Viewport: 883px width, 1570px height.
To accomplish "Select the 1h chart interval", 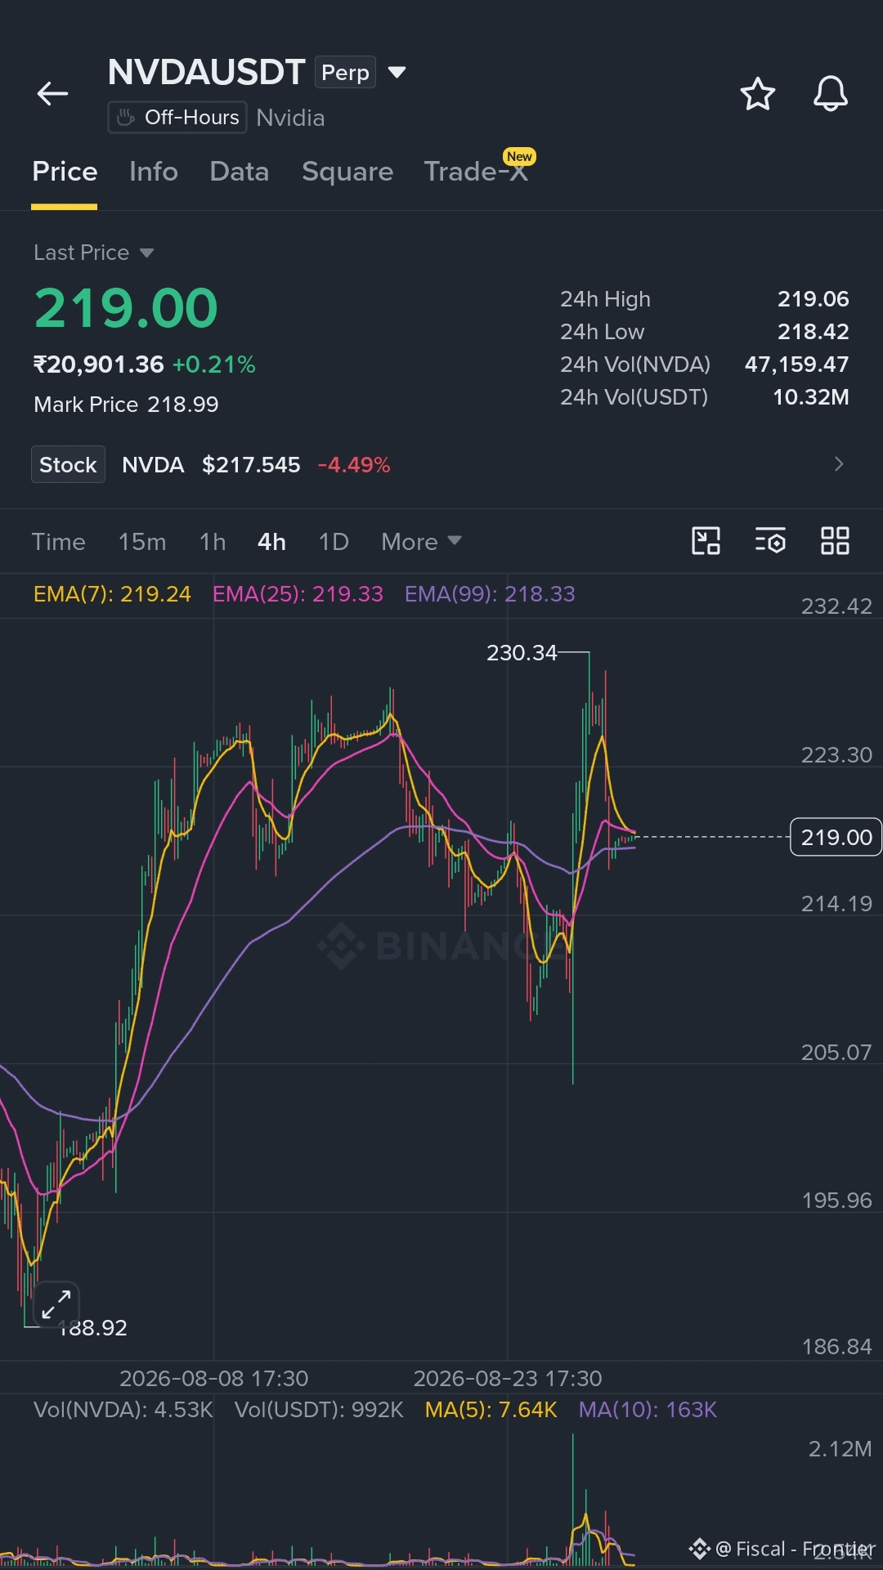I will click(213, 541).
